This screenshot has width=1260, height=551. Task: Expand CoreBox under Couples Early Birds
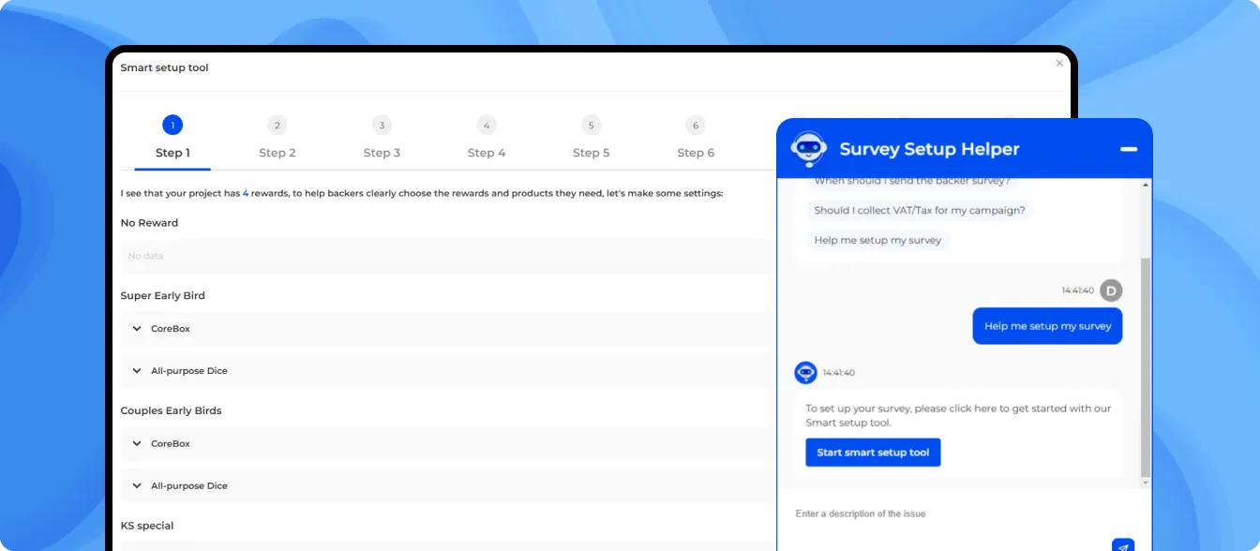136,443
